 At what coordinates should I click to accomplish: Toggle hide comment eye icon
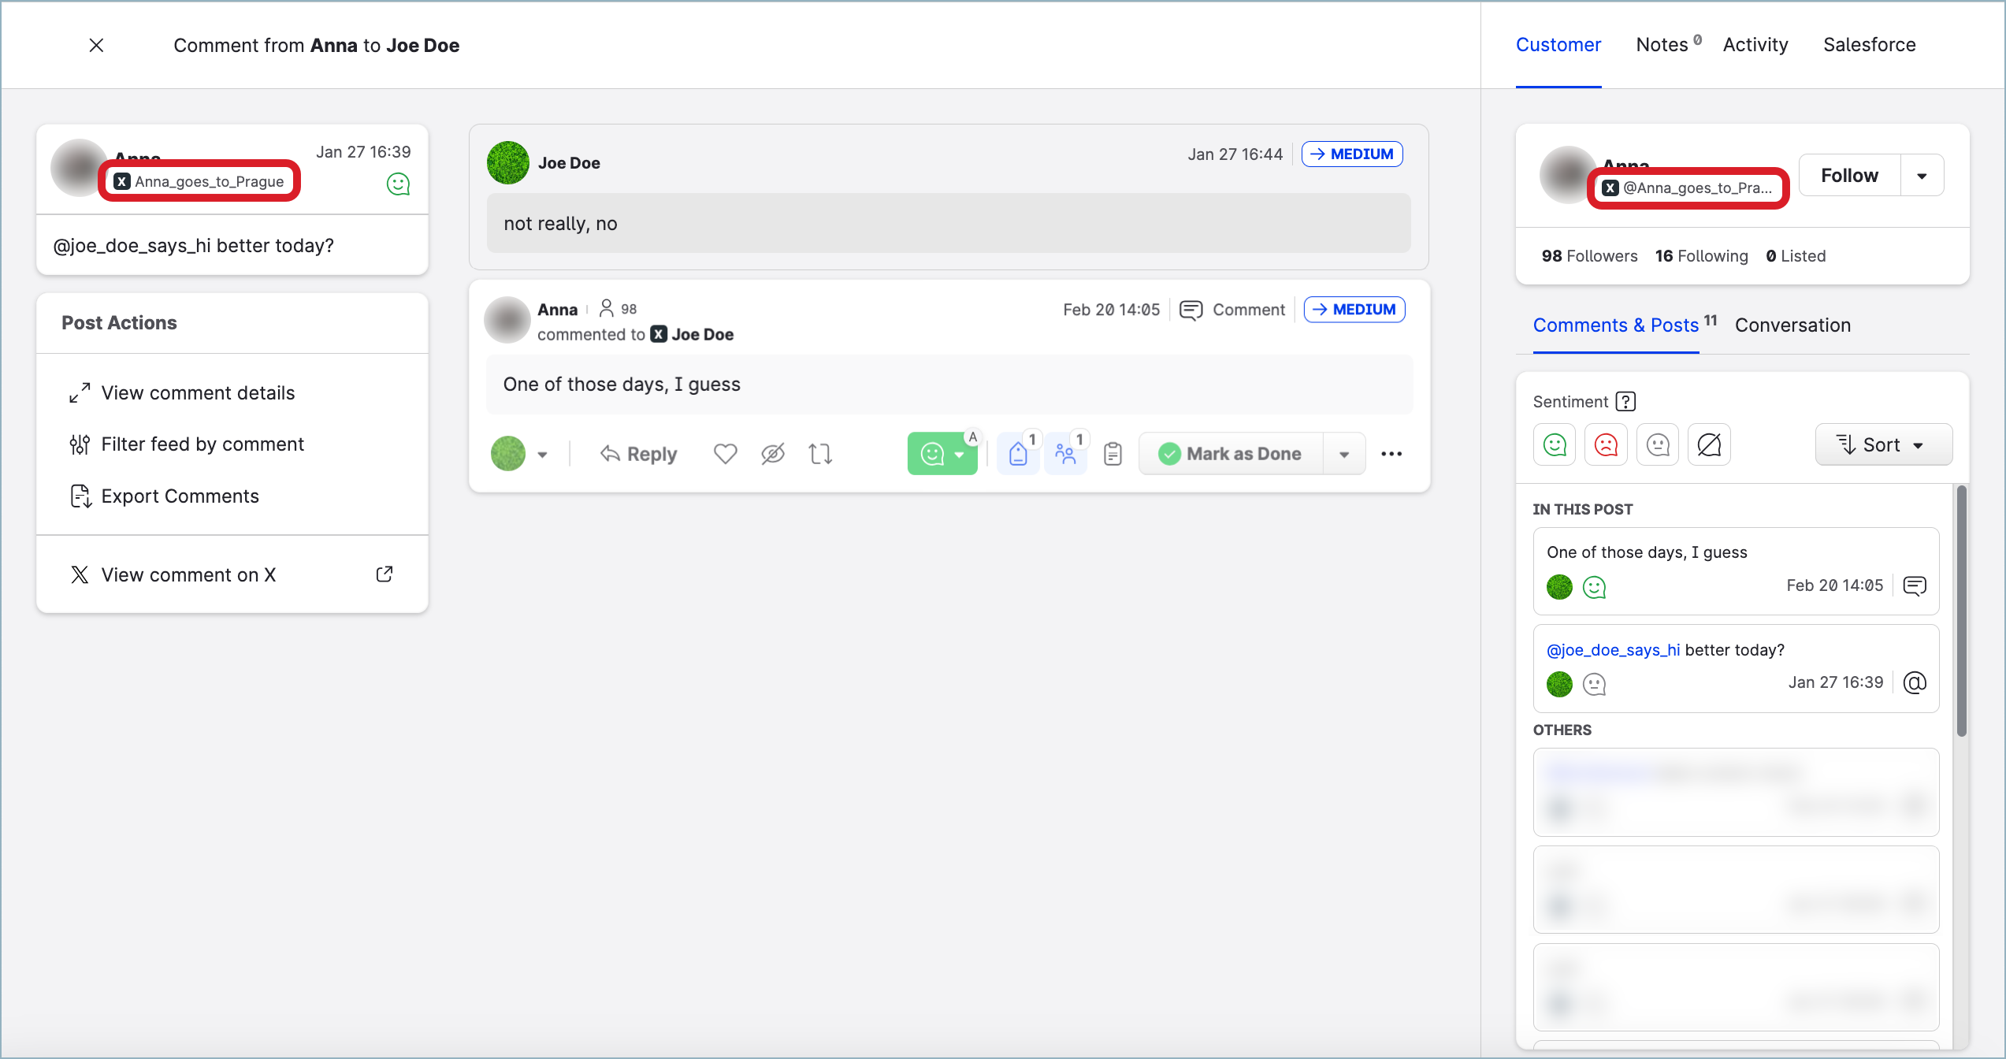(773, 454)
